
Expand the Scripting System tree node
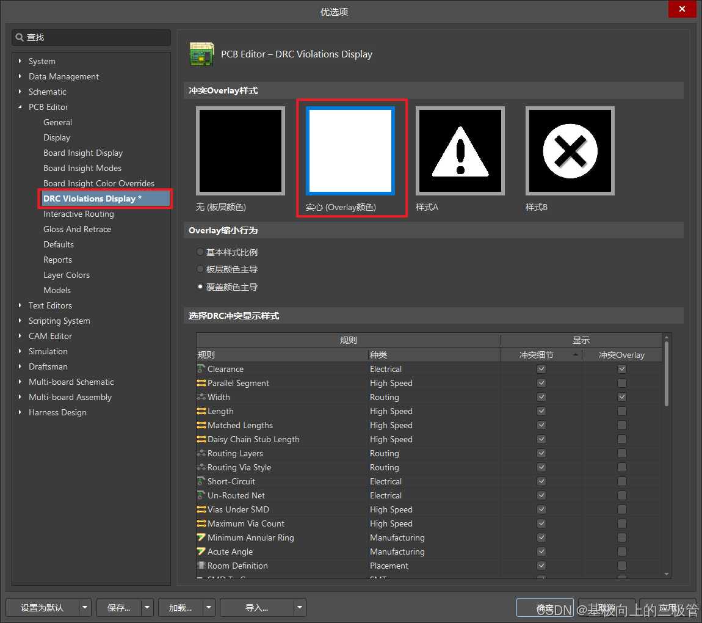pyautogui.click(x=20, y=321)
